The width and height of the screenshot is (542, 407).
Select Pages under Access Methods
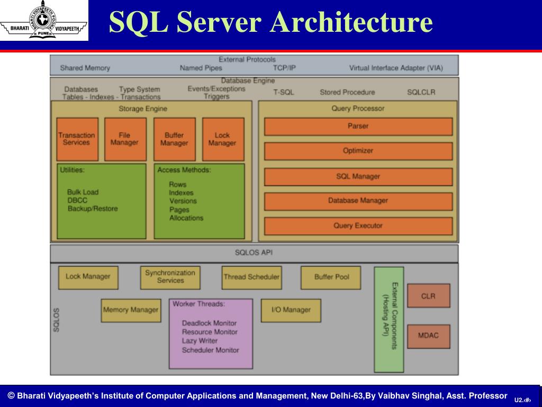click(x=179, y=210)
